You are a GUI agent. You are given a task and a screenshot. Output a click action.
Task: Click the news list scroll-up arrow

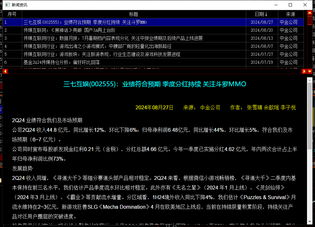(x=310, y=13)
